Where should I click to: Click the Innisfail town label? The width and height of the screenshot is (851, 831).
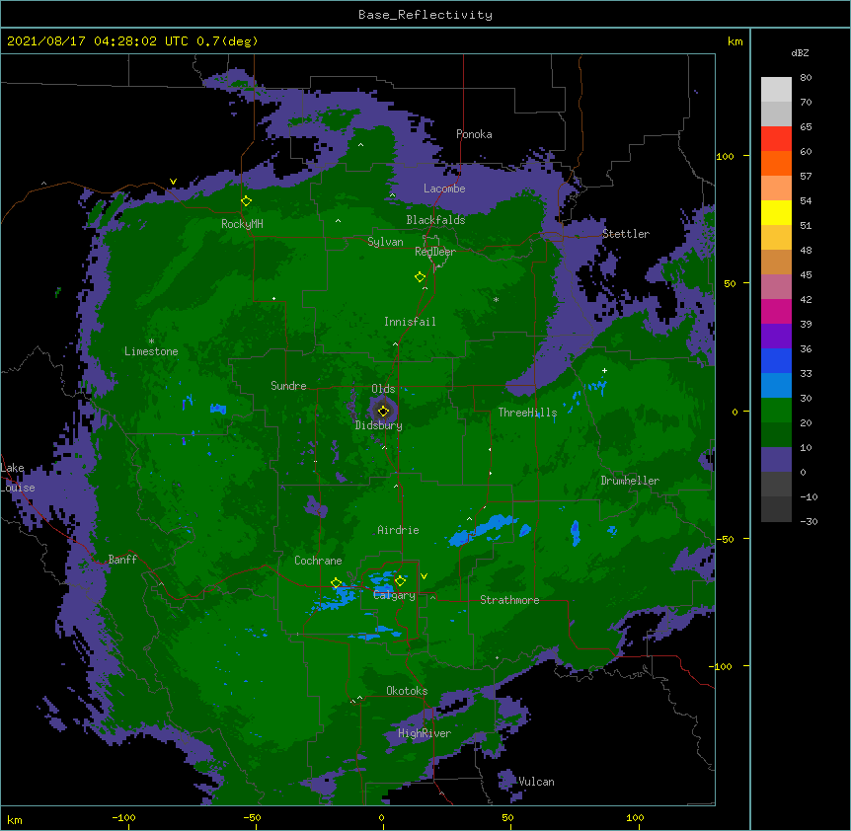coord(410,322)
